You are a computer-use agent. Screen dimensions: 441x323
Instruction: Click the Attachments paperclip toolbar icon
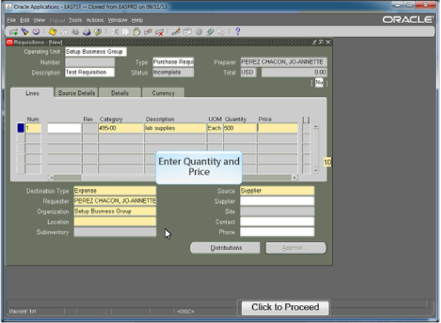tap(210, 32)
